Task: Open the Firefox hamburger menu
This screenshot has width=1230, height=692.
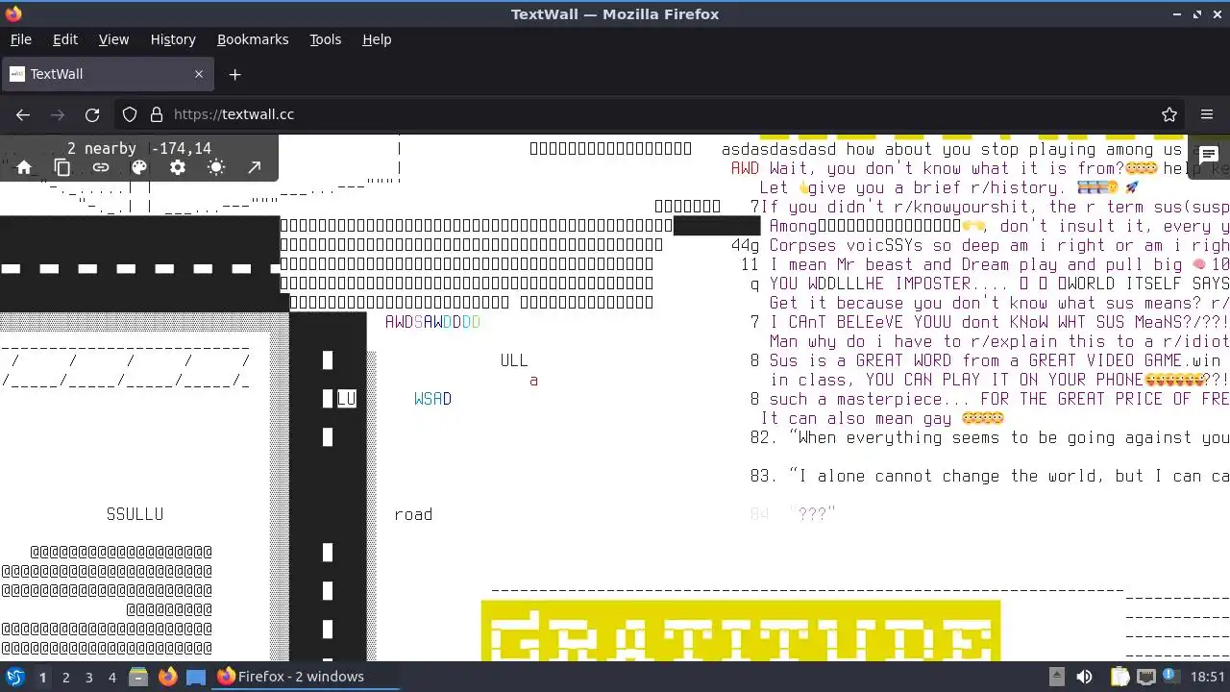Action: (x=1207, y=114)
